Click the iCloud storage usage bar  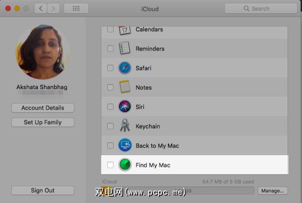(x=177, y=191)
